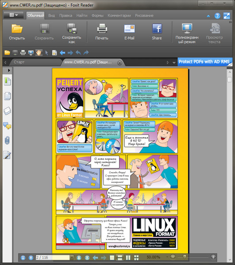235x265 pixels.
Task: Enable single page view mode
Action: coord(112,257)
